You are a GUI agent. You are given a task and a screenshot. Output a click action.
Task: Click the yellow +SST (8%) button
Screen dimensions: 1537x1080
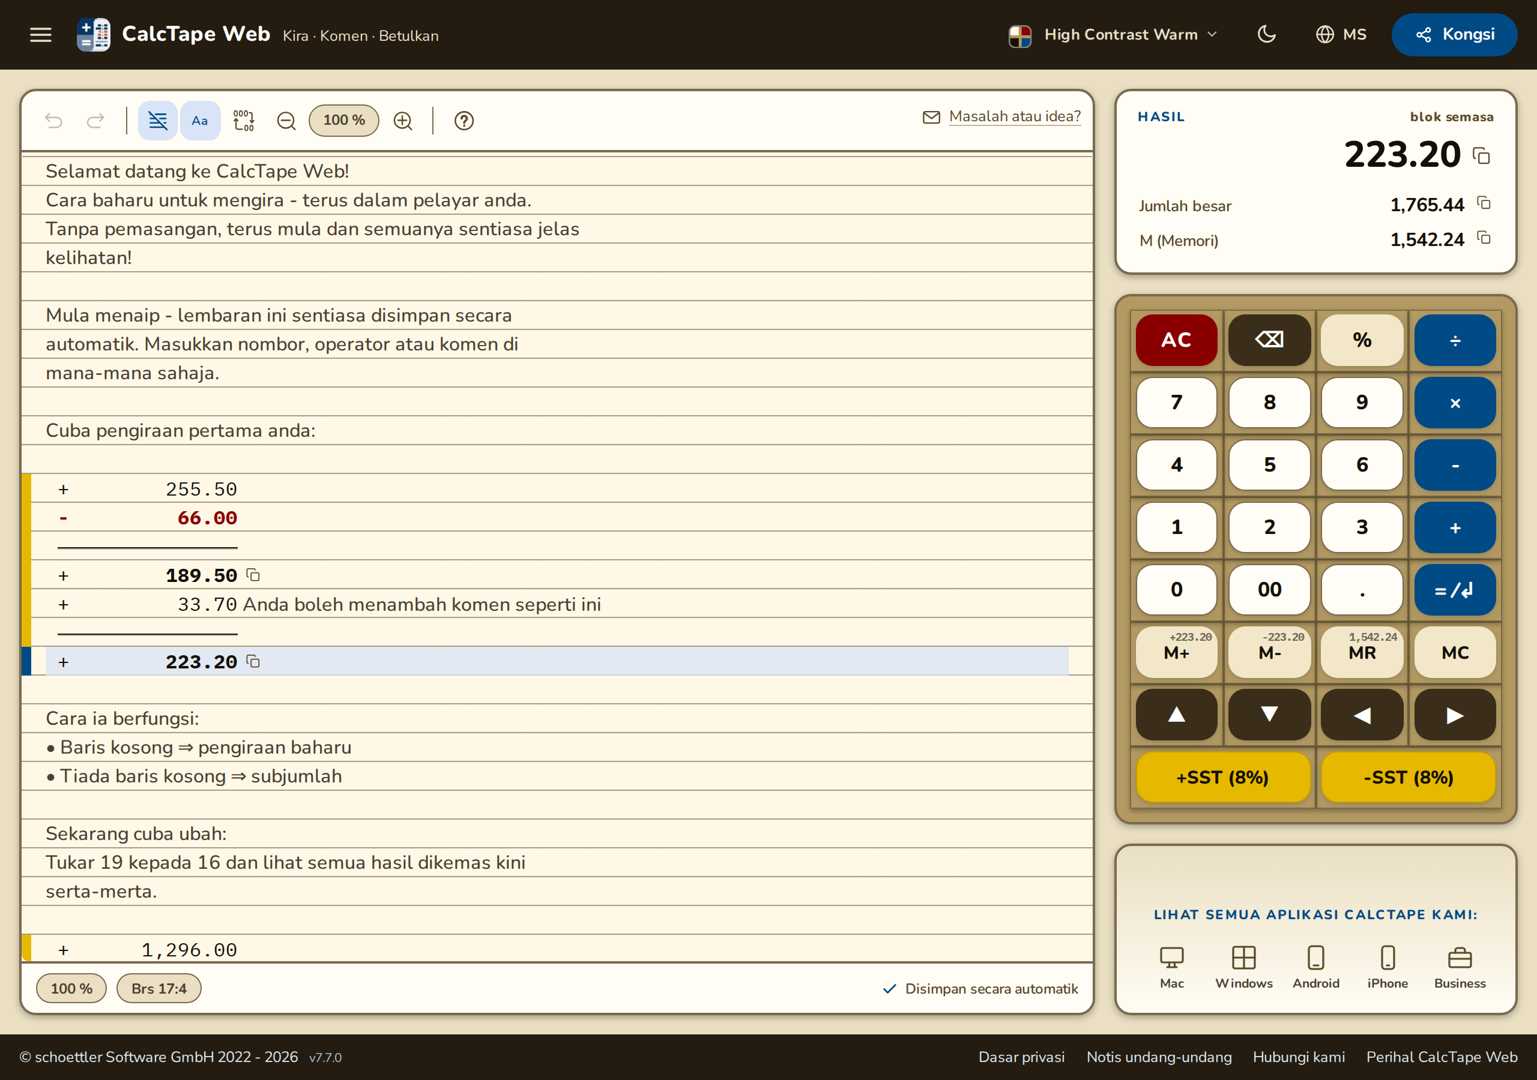(1222, 777)
